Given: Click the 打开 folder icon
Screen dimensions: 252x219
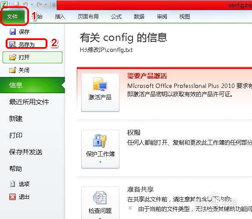Looking at the screenshot, I should [13, 57].
